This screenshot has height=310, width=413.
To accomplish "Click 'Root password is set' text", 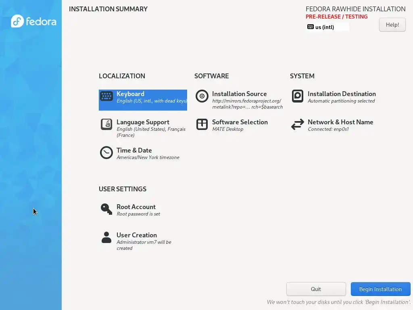I will (138, 214).
